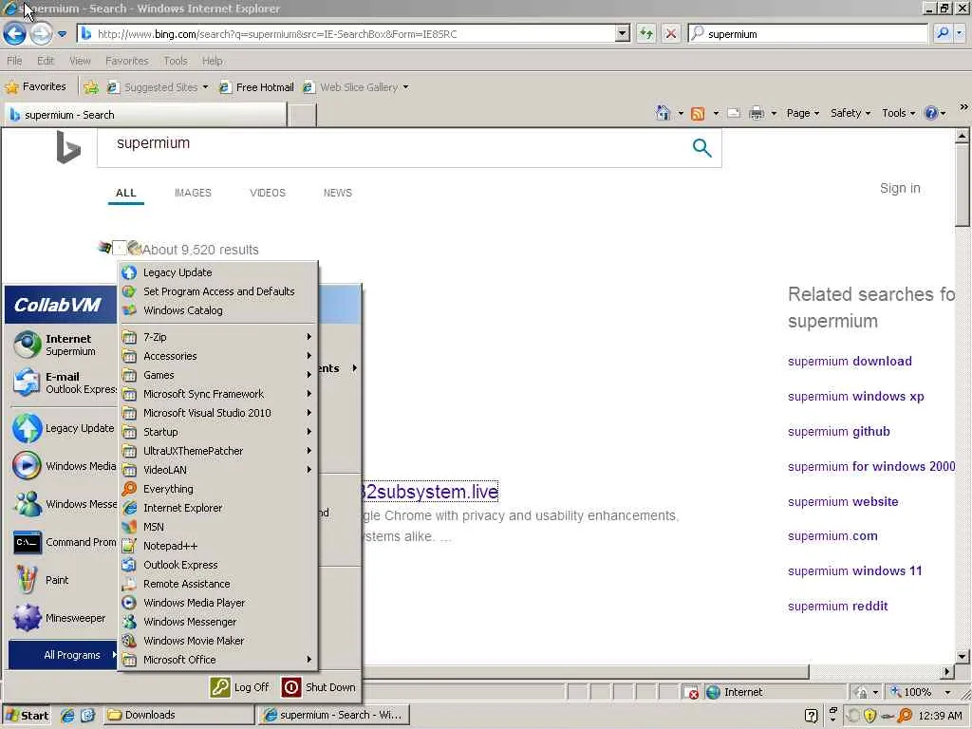Image resolution: width=972 pixels, height=729 pixels.
Task: Open the Safety dropdown menu
Action: (x=850, y=113)
